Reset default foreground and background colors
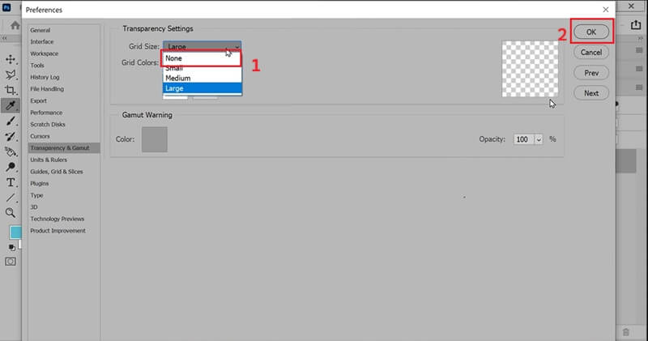Viewport: 648px width, 341px height. 11,248
